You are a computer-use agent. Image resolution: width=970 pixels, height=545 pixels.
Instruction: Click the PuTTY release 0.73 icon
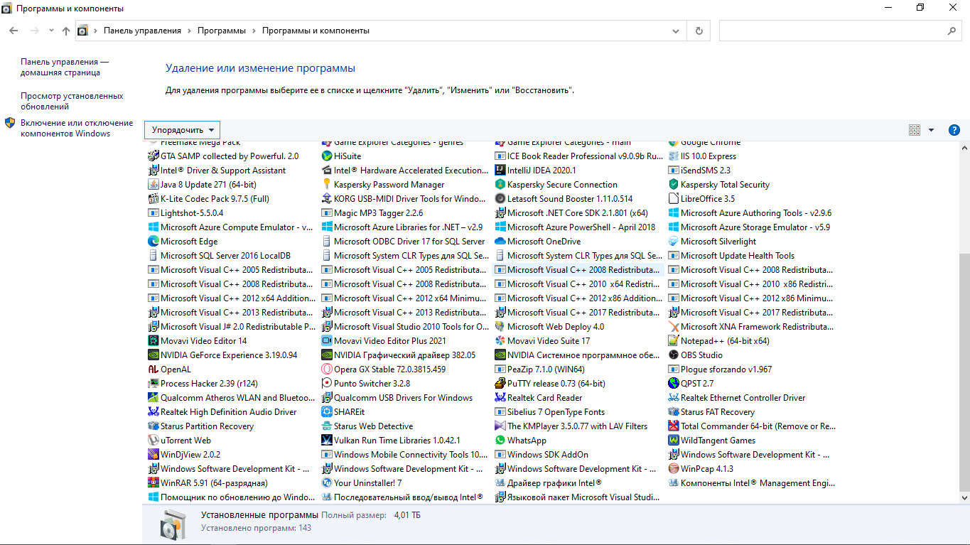[500, 384]
